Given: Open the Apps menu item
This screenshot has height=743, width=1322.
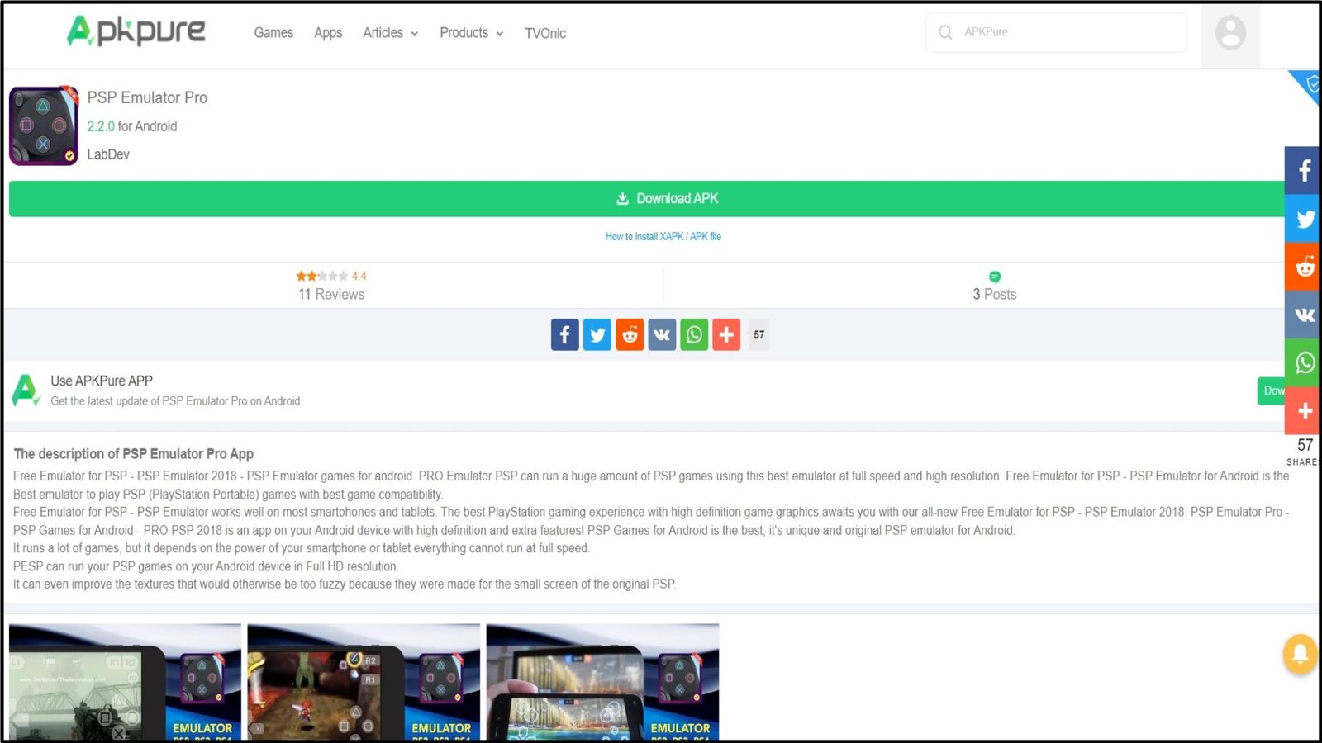Looking at the screenshot, I should pos(328,33).
